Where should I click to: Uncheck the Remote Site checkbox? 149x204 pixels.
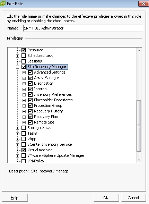pyautogui.click(x=30, y=122)
